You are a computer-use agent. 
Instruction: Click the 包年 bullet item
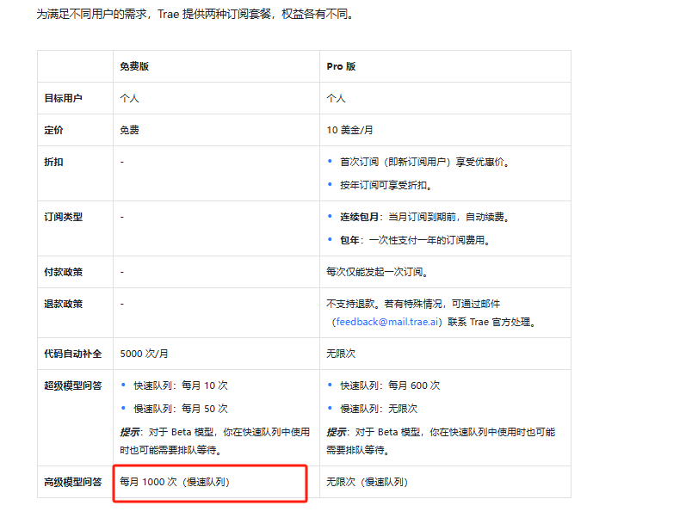[x=348, y=239]
